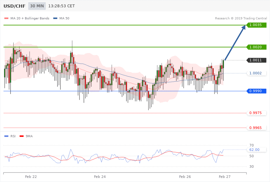Click the Feb 24 date axis label

click(100, 177)
